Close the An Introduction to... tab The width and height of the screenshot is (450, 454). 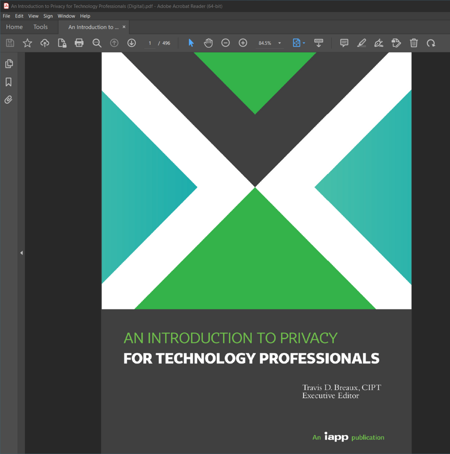click(124, 27)
